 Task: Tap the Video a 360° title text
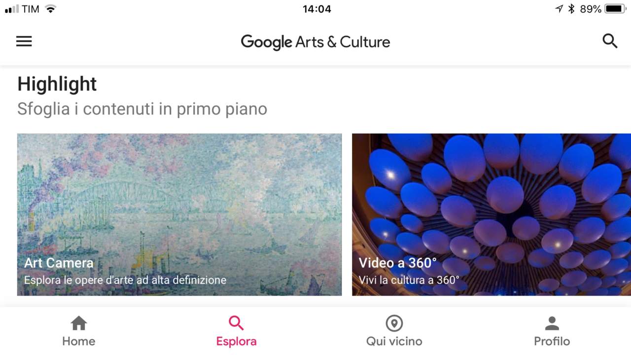(x=398, y=263)
